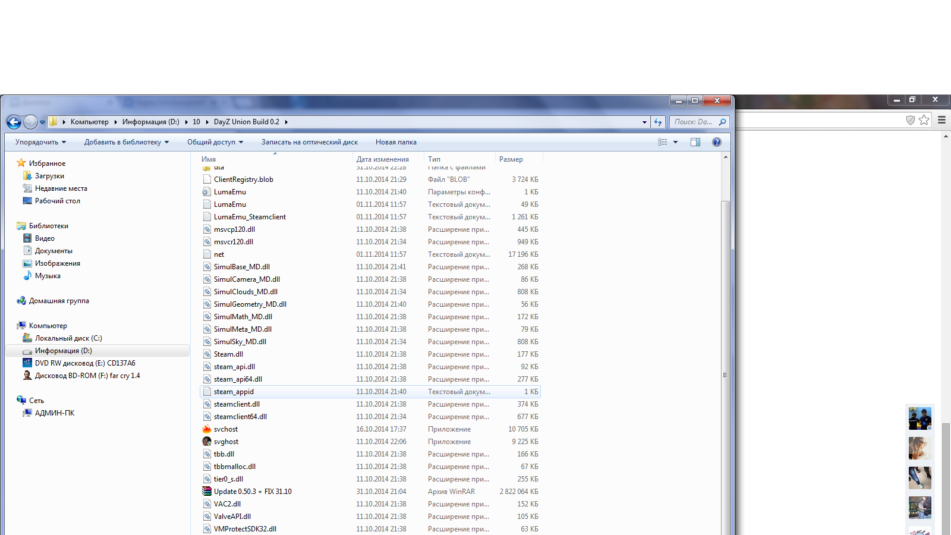Viewport: 951px width, 535px height.
Task: Open the 'Упорядочить' menu
Action: (40, 142)
